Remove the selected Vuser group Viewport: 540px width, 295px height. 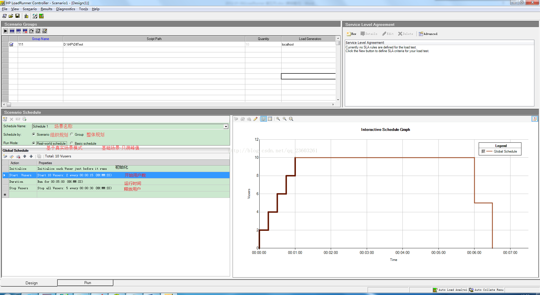pyautogui.click(x=25, y=31)
